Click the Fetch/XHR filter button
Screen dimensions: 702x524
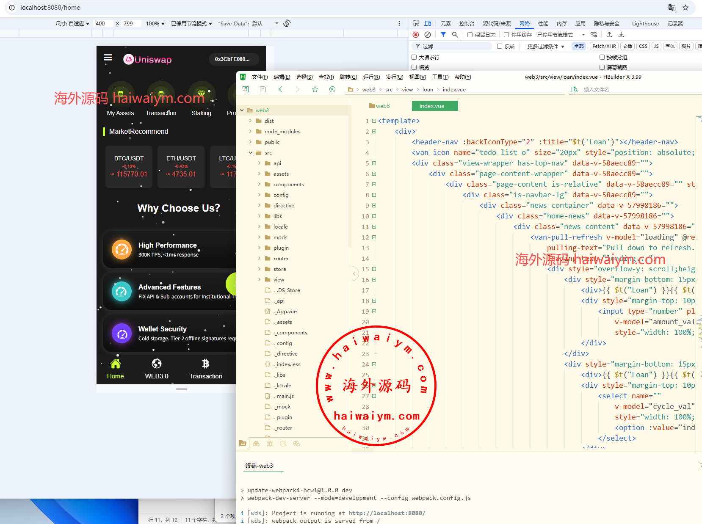(604, 46)
